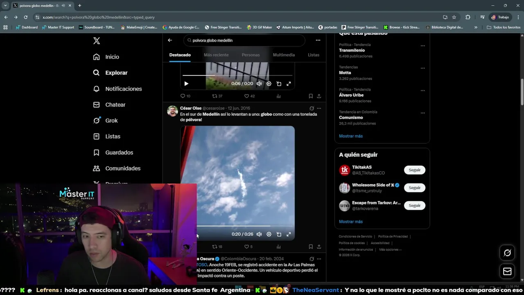Like the tweet with 42 likes
Viewport: 524px width, 295px height.
click(249, 96)
